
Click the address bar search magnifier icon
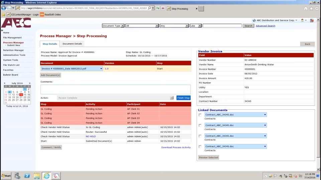(x=149, y=8)
